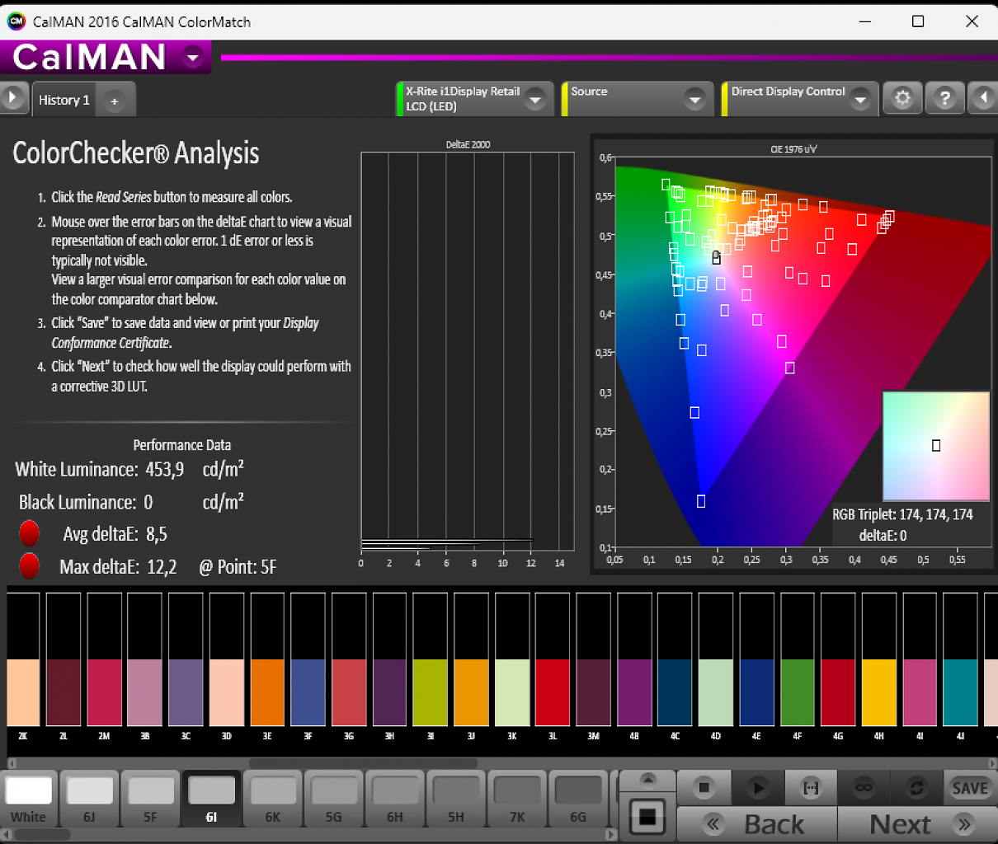998x844 pixels.
Task: Switch to the History 1 tab
Action: [64, 100]
